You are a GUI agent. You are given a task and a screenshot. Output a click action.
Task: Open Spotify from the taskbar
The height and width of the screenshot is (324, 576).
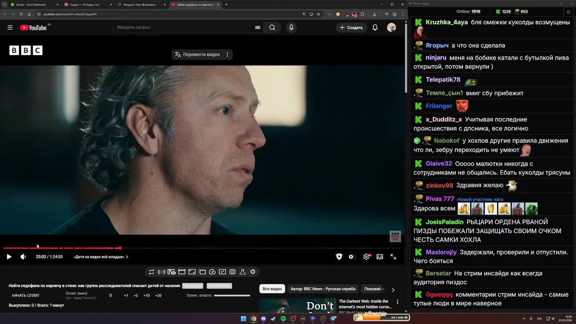click(x=283, y=319)
